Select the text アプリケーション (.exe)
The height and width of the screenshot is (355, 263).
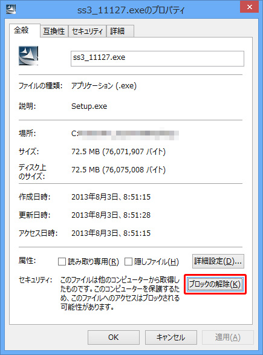tap(104, 86)
